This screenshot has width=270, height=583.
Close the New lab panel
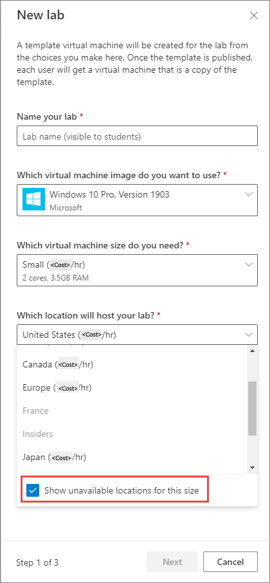coord(254,15)
